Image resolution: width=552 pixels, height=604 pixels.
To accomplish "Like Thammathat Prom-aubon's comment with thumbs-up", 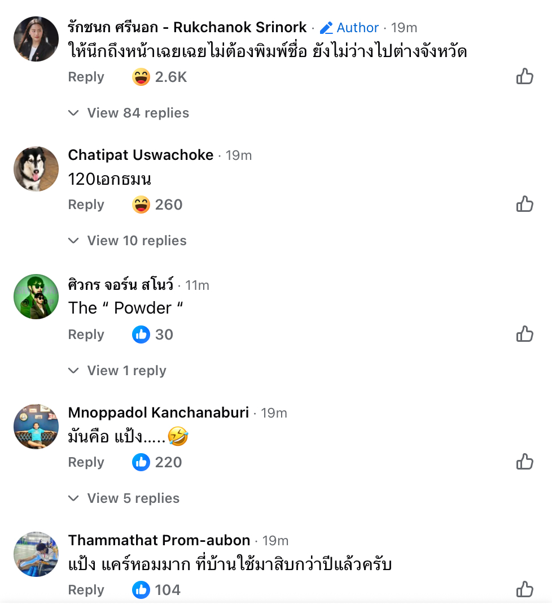I will point(525,589).
